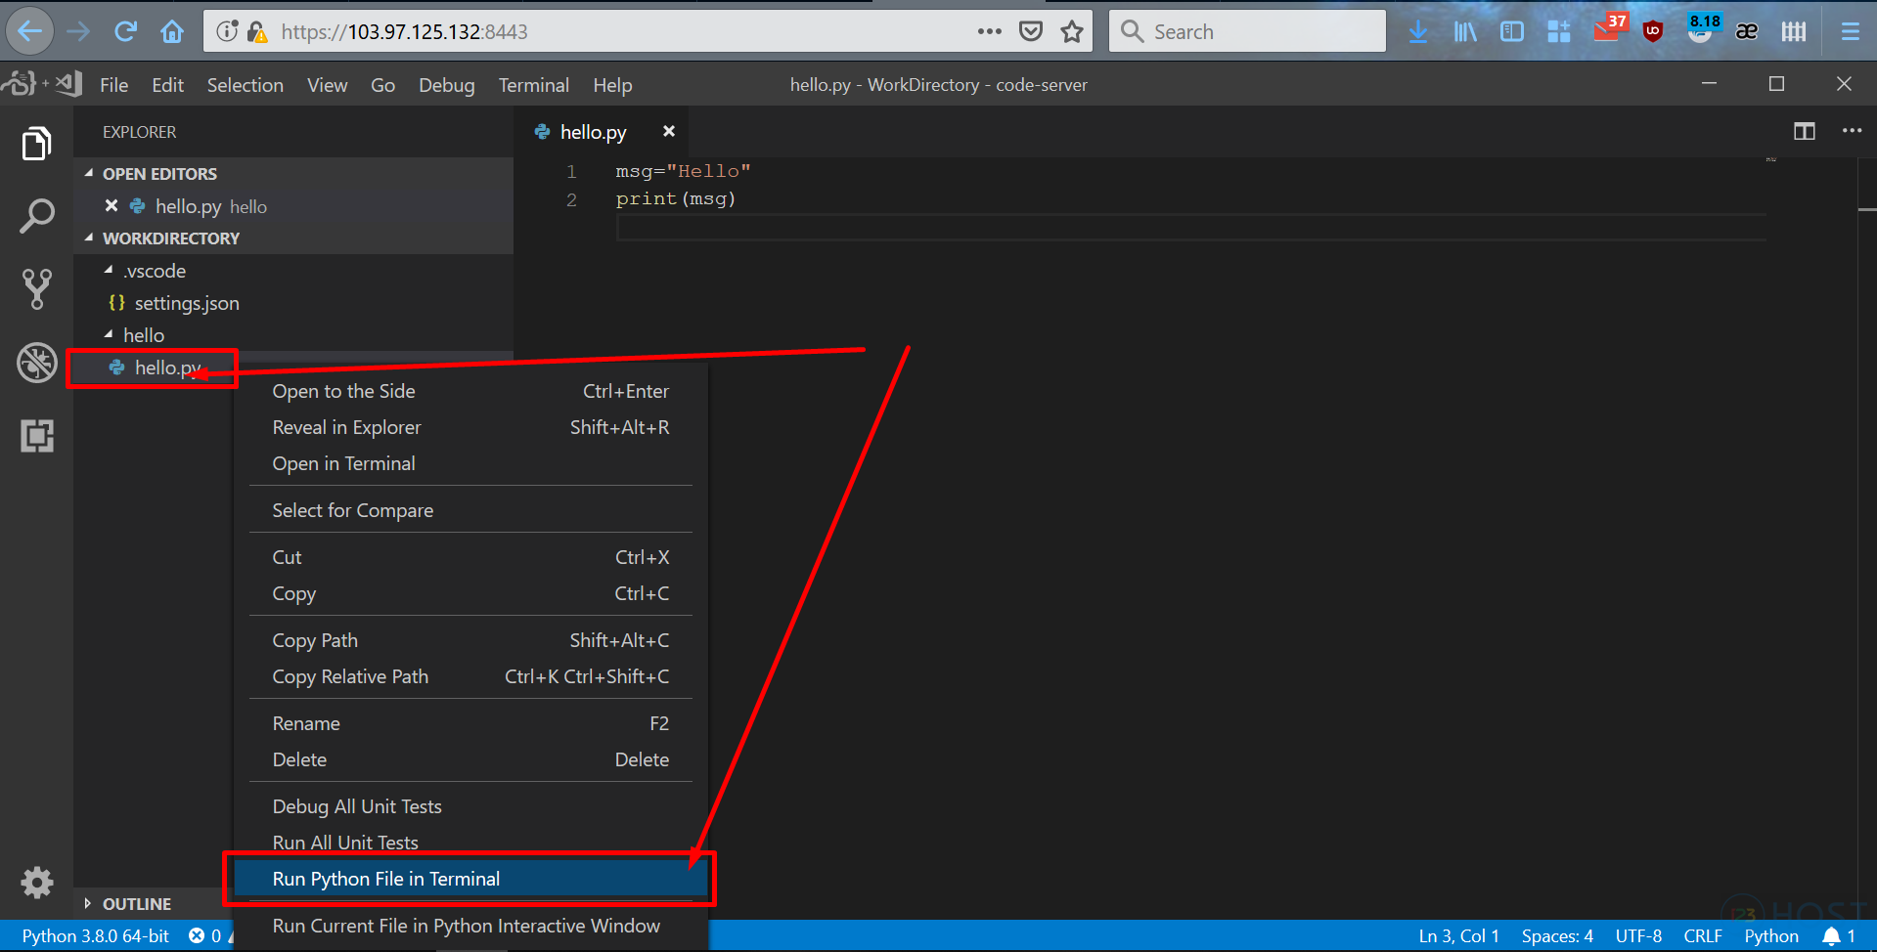Click Ln 3, Col 1 in the status bar
1877x952 pixels.
click(1458, 935)
